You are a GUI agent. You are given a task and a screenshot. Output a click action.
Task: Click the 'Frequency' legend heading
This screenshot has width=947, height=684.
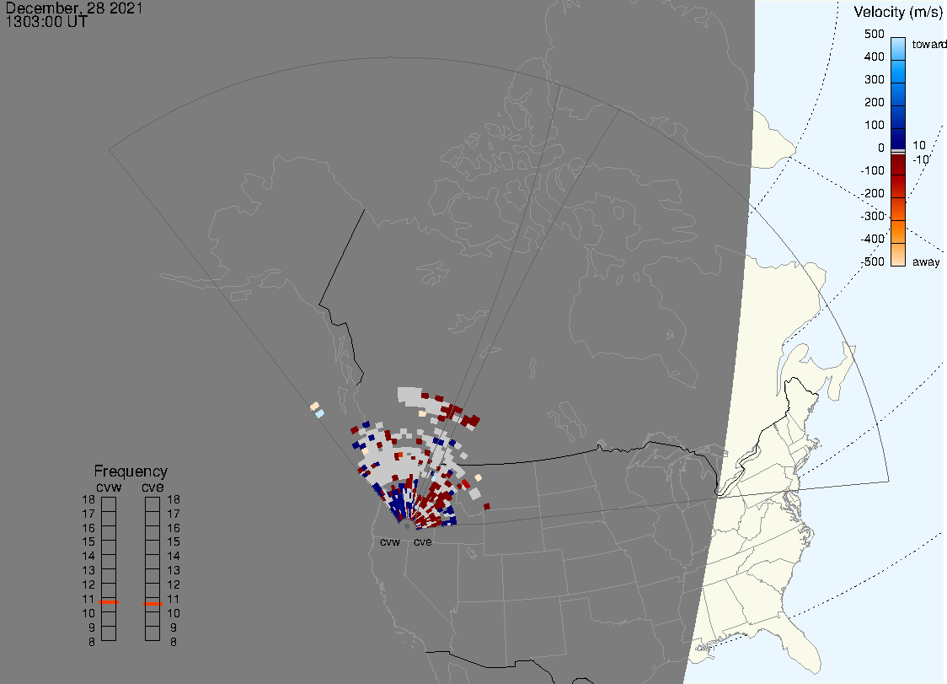[131, 471]
